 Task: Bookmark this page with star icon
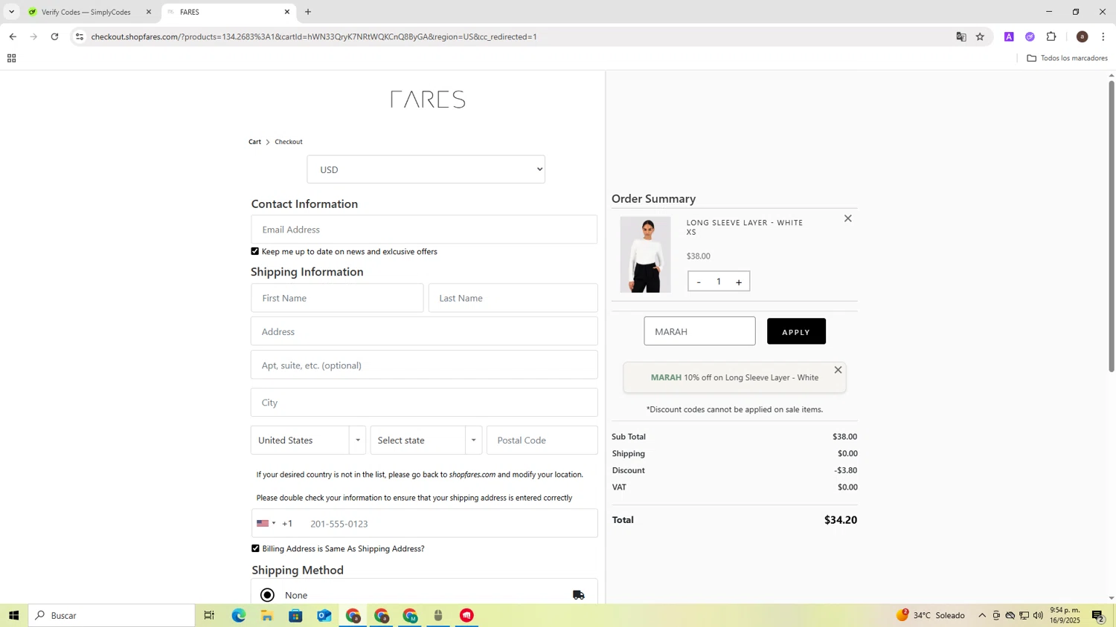(980, 36)
